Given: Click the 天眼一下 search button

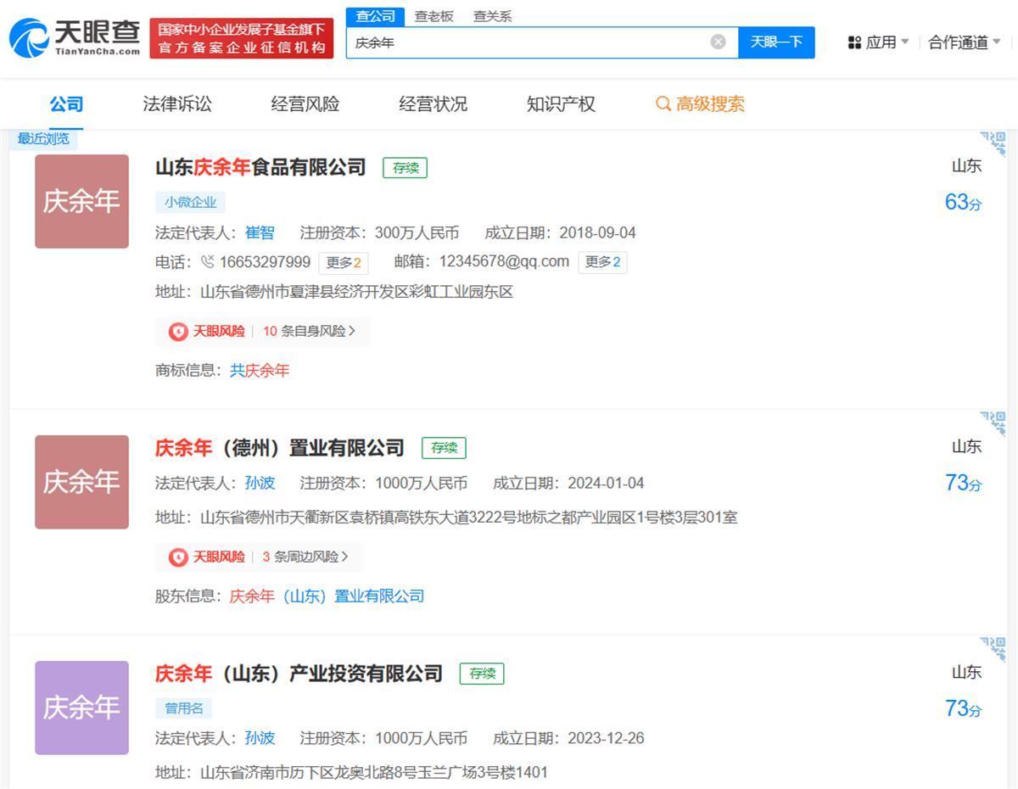Looking at the screenshot, I should click(776, 42).
